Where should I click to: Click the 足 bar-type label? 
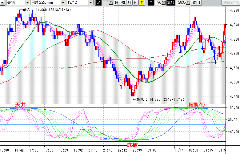(x=98, y=3)
